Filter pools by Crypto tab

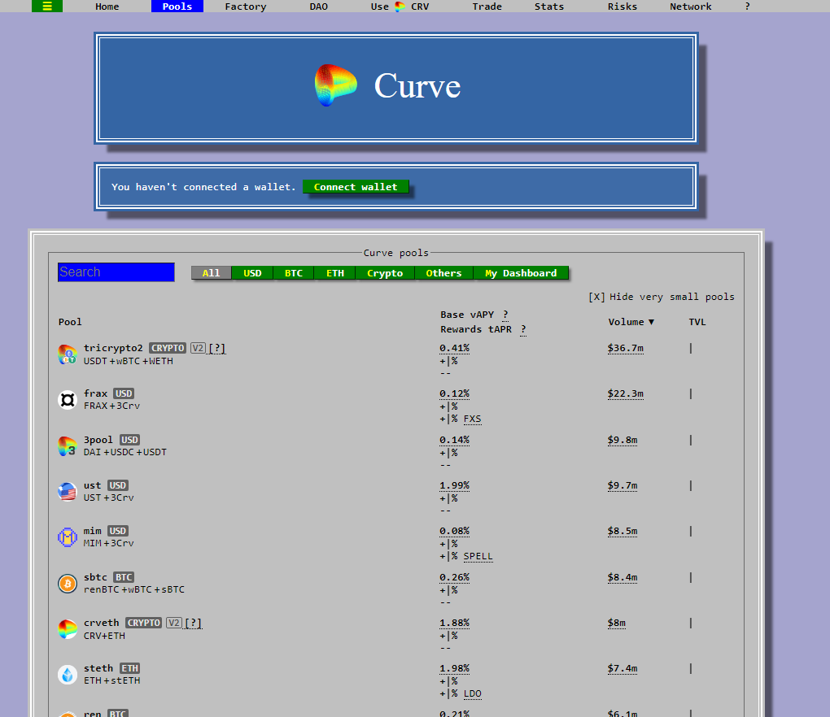point(385,273)
